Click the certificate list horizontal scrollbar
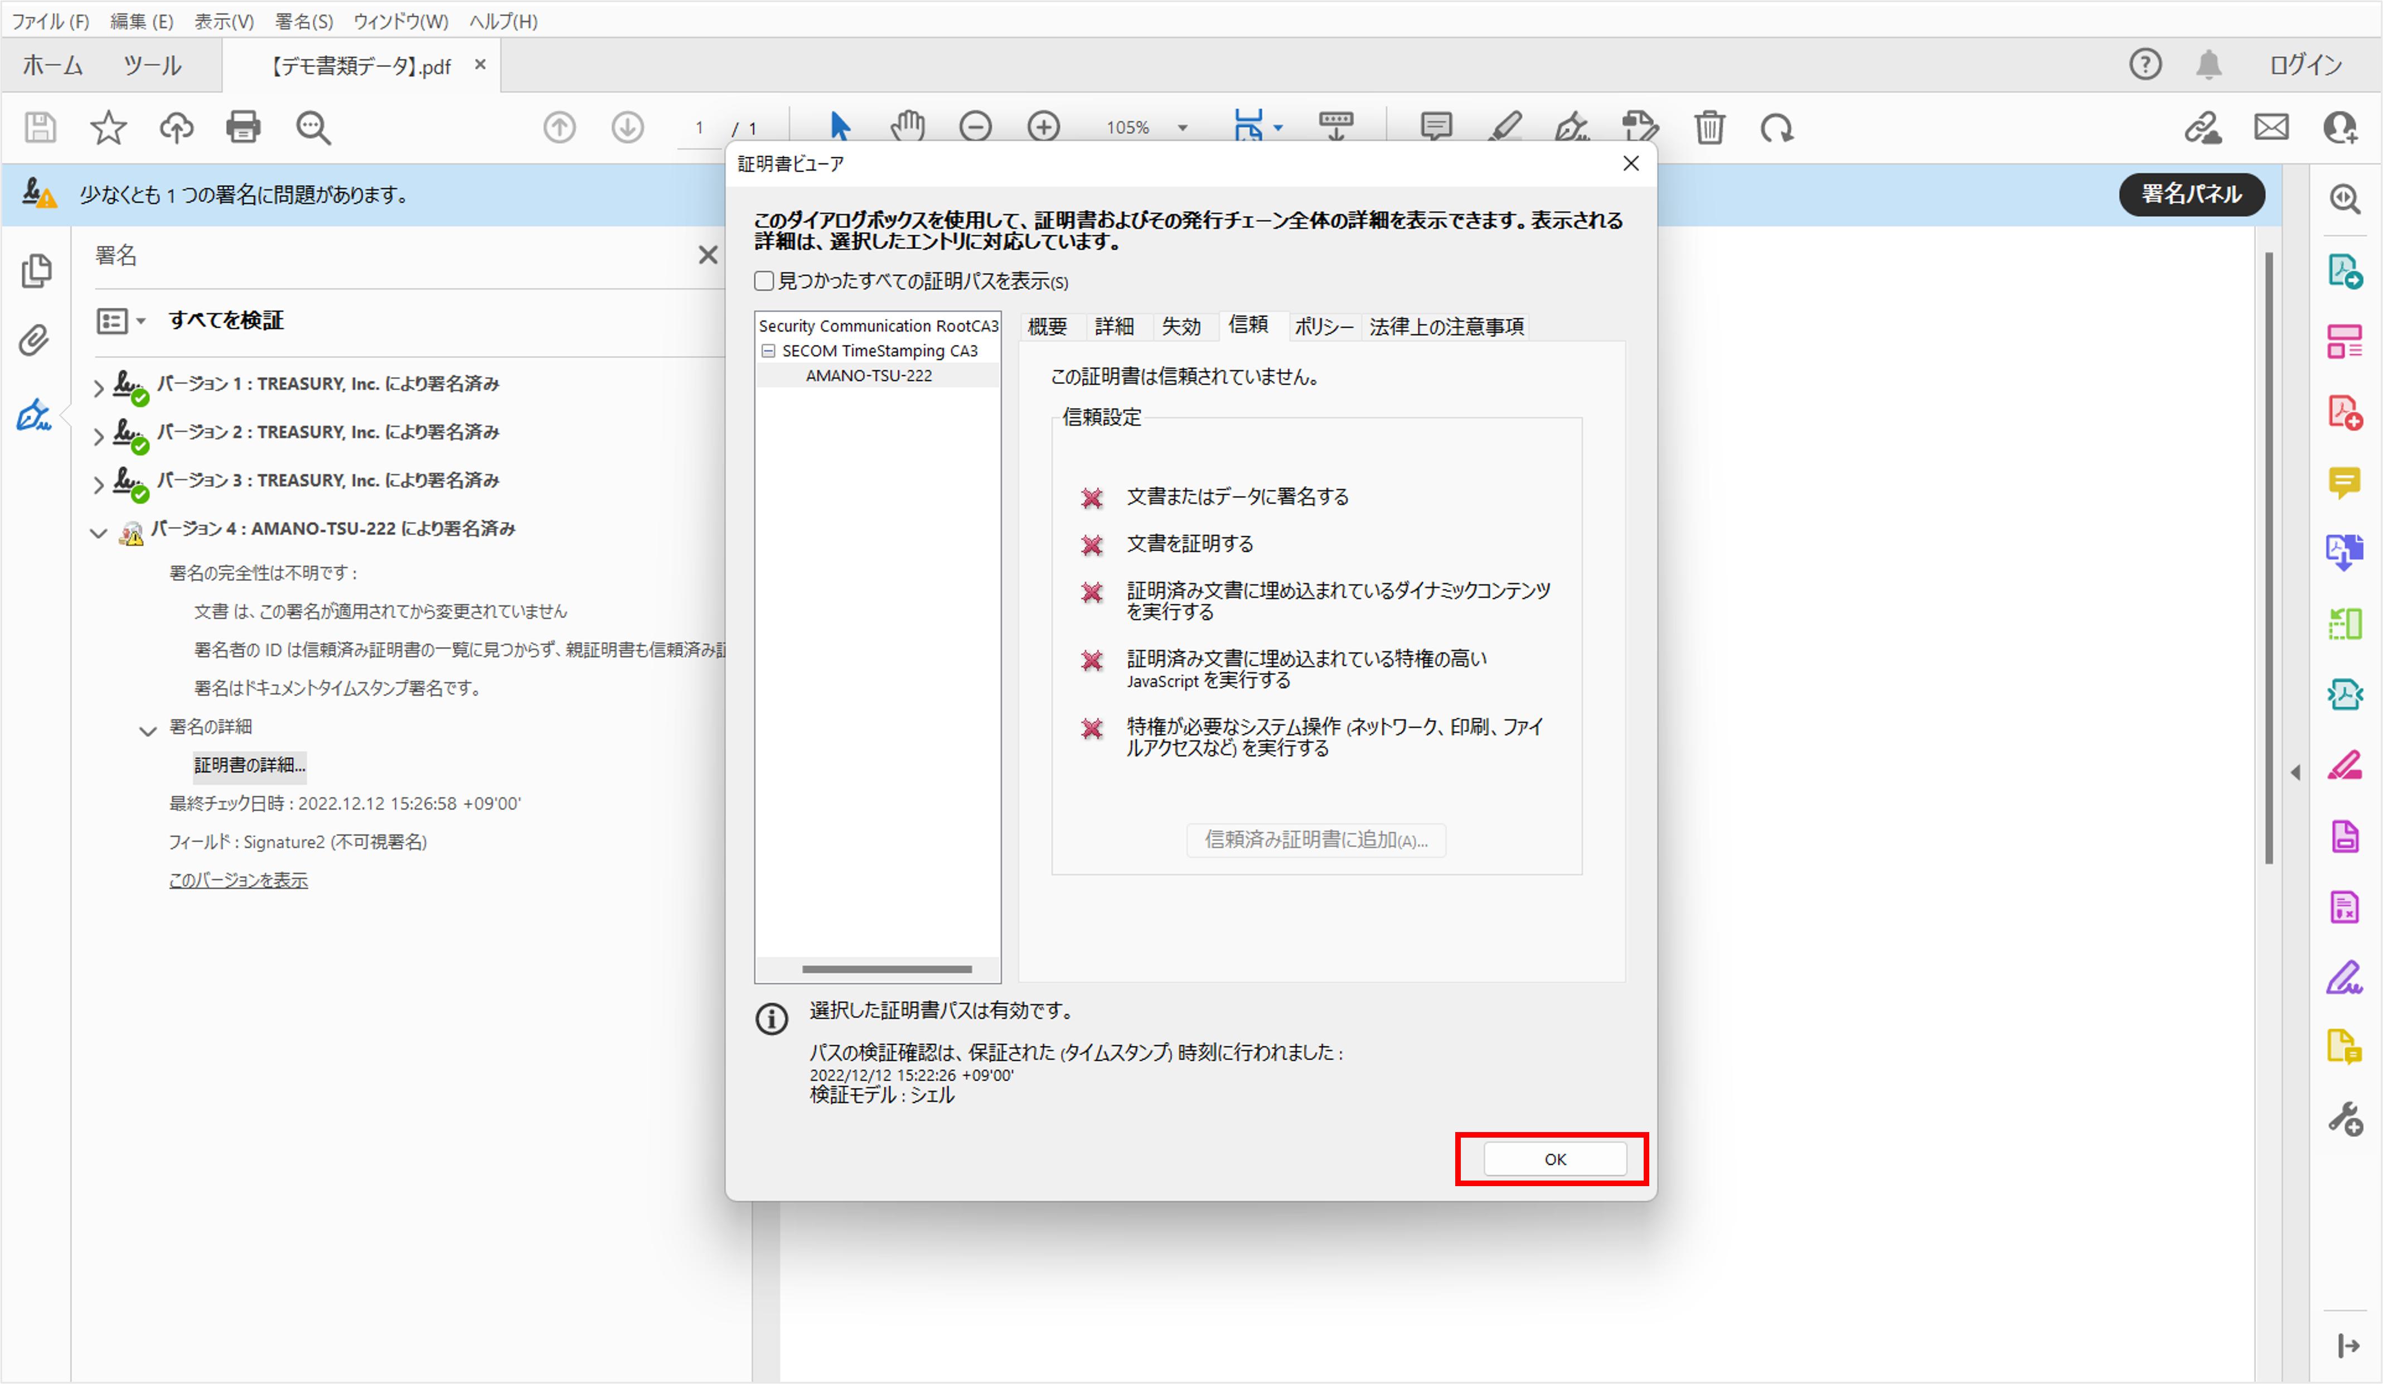 [886, 969]
